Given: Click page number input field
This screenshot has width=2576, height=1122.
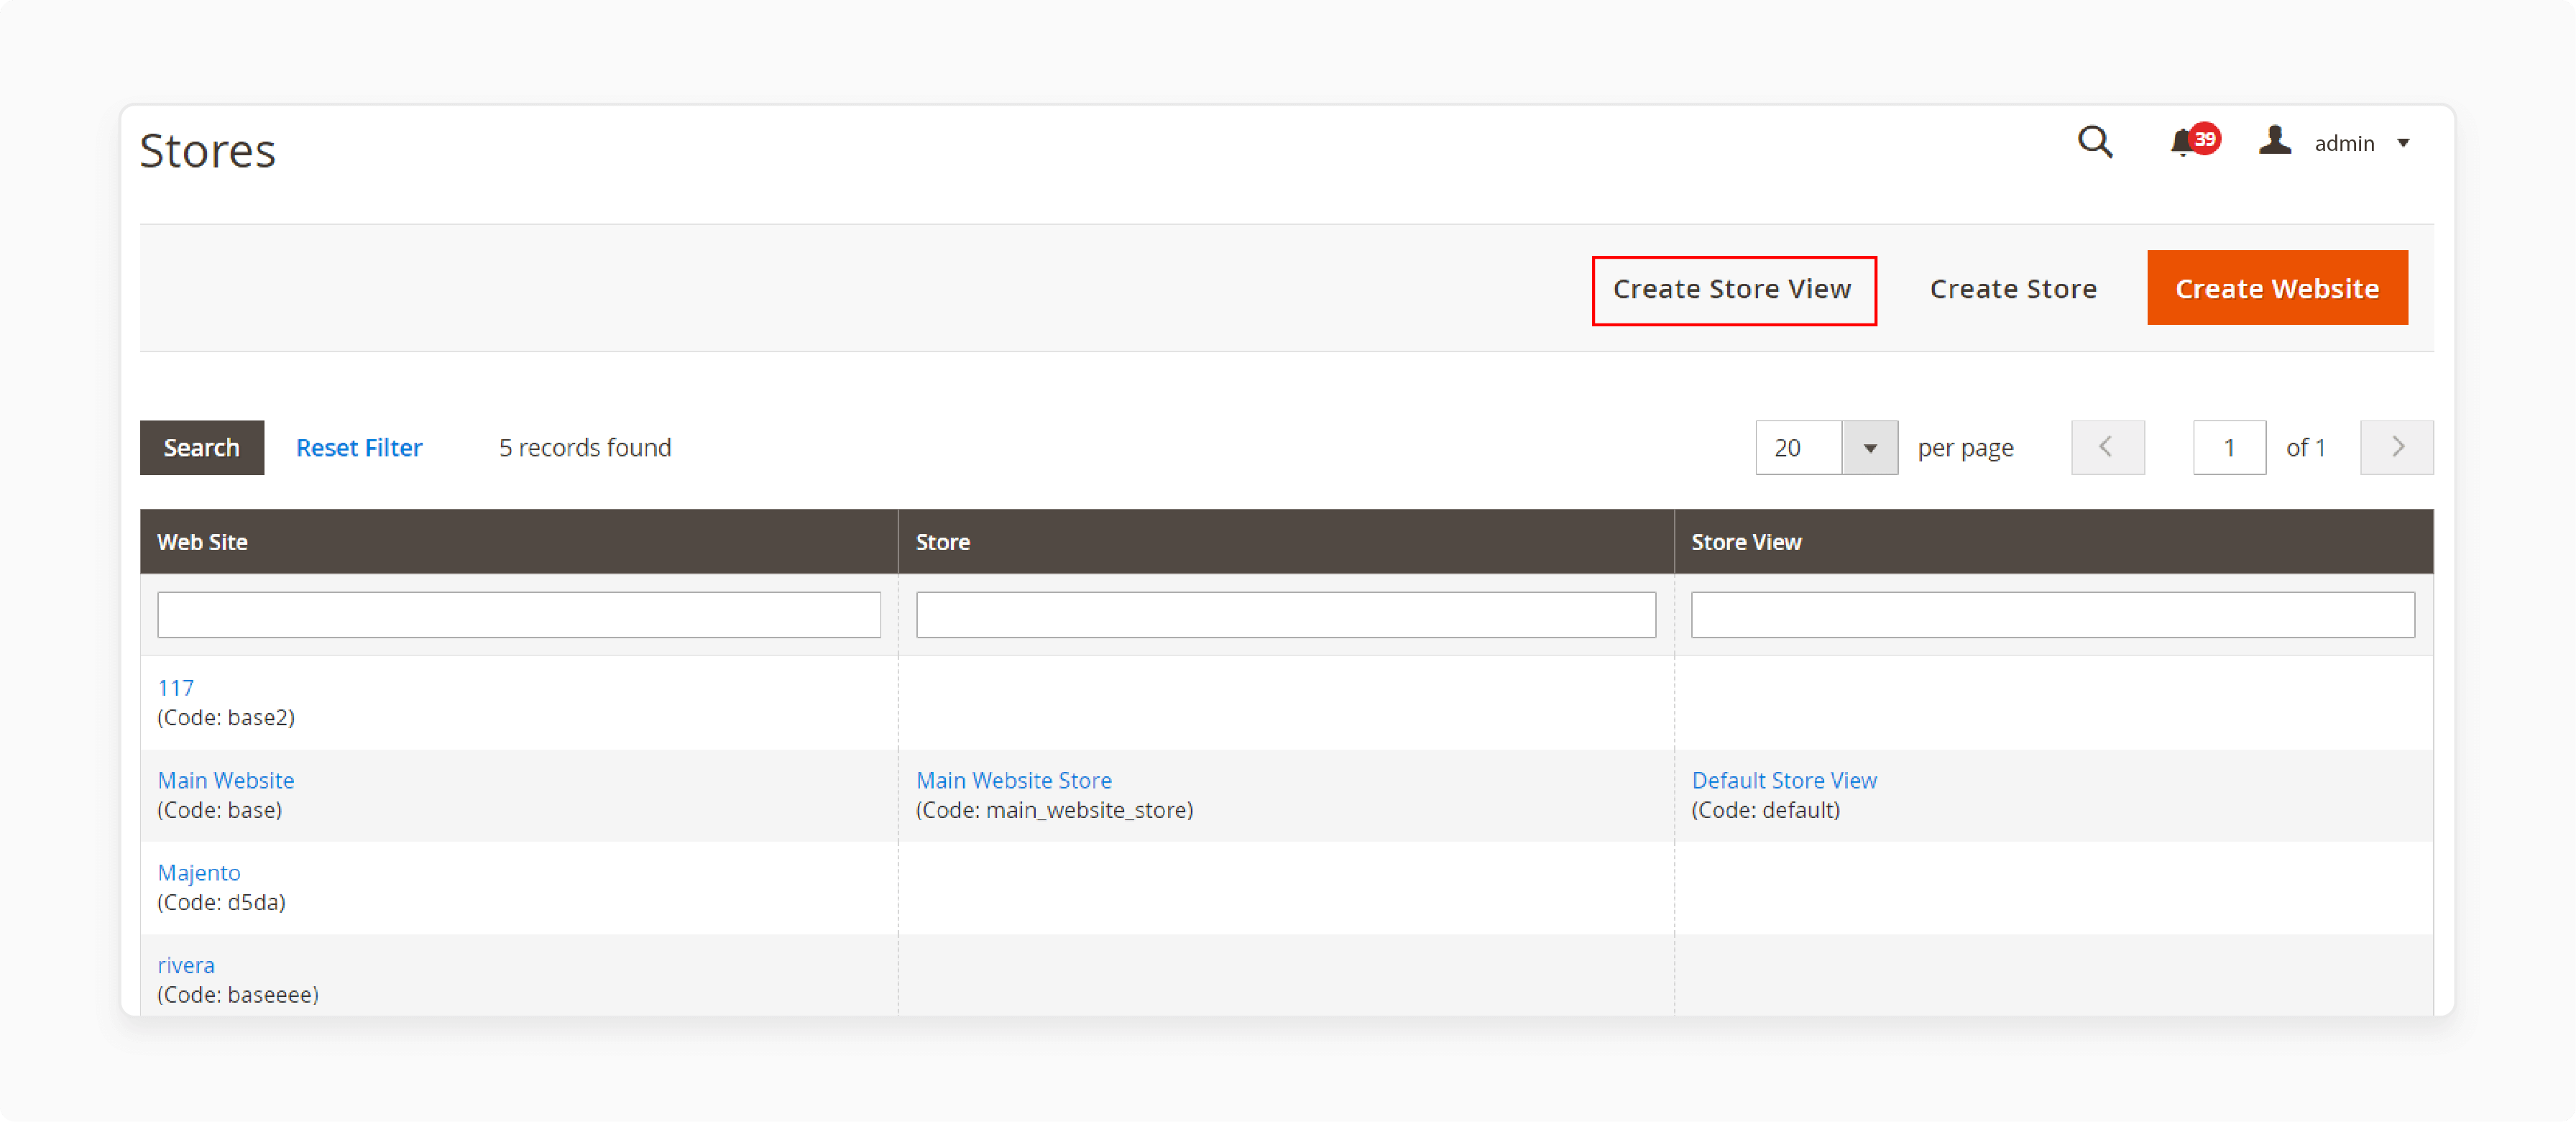Looking at the screenshot, I should pyautogui.click(x=2230, y=447).
